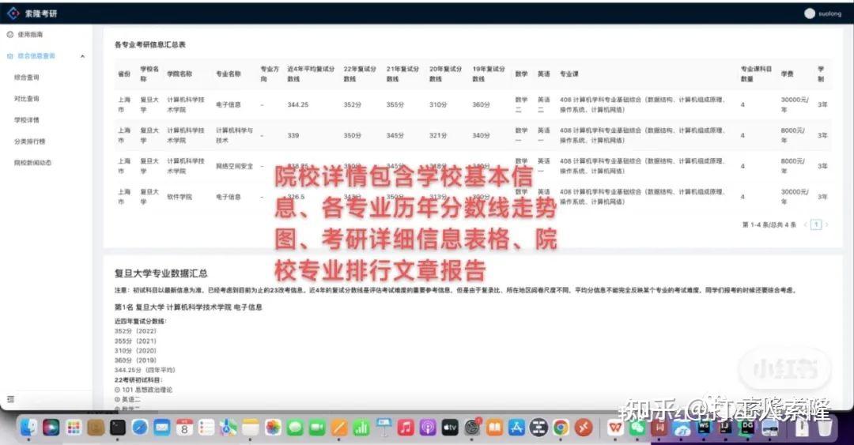The image size is (854, 445).
Task: Open System Preferences from the dock
Action: (472, 428)
